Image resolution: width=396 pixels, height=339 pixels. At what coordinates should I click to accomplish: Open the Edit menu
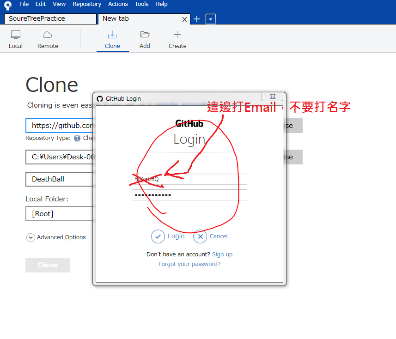41,4
